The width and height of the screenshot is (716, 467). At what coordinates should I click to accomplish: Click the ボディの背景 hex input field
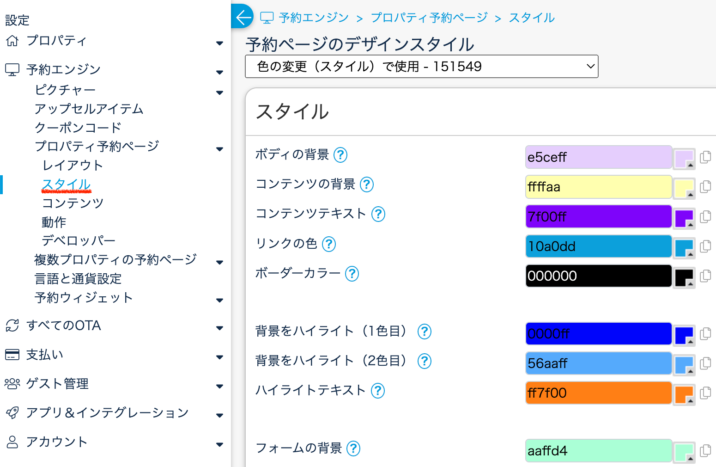coord(598,157)
